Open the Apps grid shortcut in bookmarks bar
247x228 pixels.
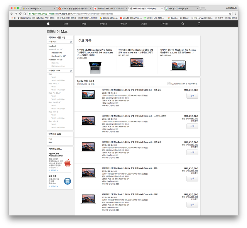point(12,18)
